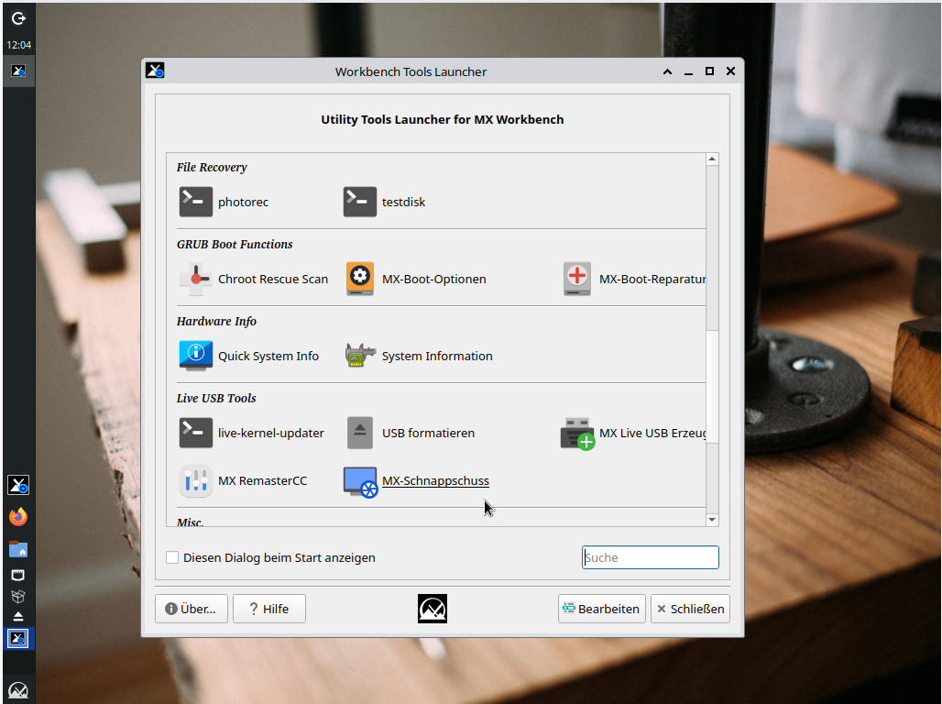Open Quick System Info icon
Viewport: 942px width, 704px height.
pyautogui.click(x=196, y=356)
